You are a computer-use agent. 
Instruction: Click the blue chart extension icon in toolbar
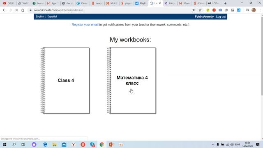click(239, 10)
